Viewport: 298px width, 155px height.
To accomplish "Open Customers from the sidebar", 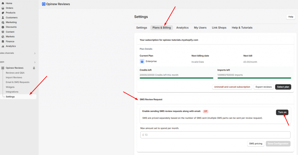I will (x=12, y=17).
